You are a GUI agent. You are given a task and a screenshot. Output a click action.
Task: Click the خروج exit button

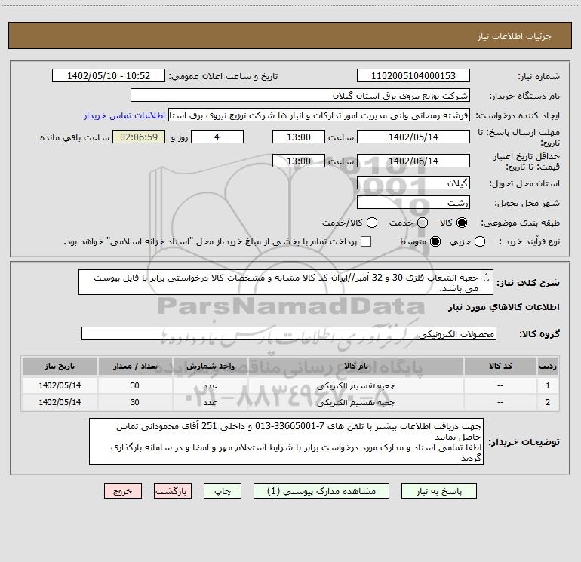tap(123, 491)
